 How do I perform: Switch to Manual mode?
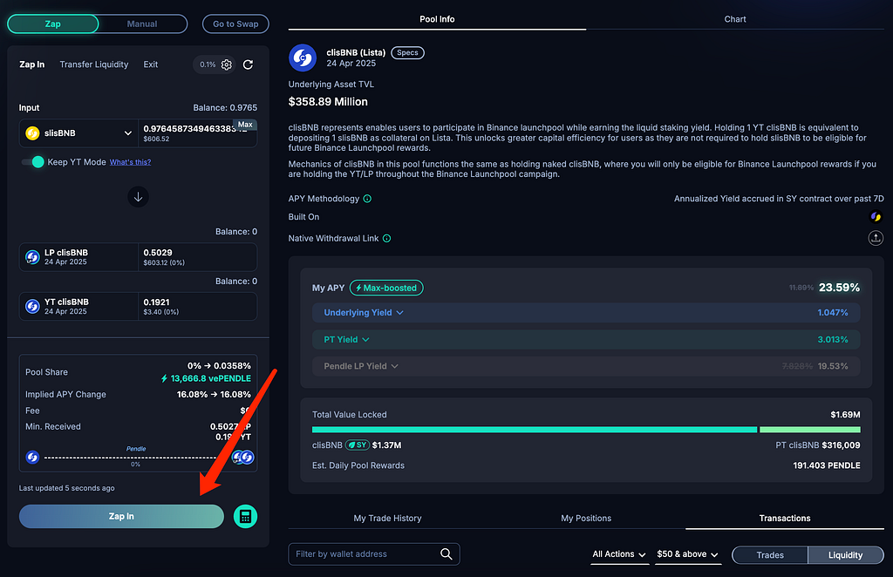142,24
